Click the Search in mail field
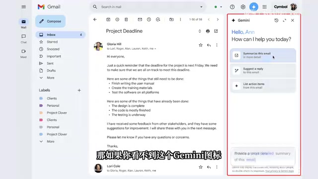318x179 pixels. [x=148, y=7]
